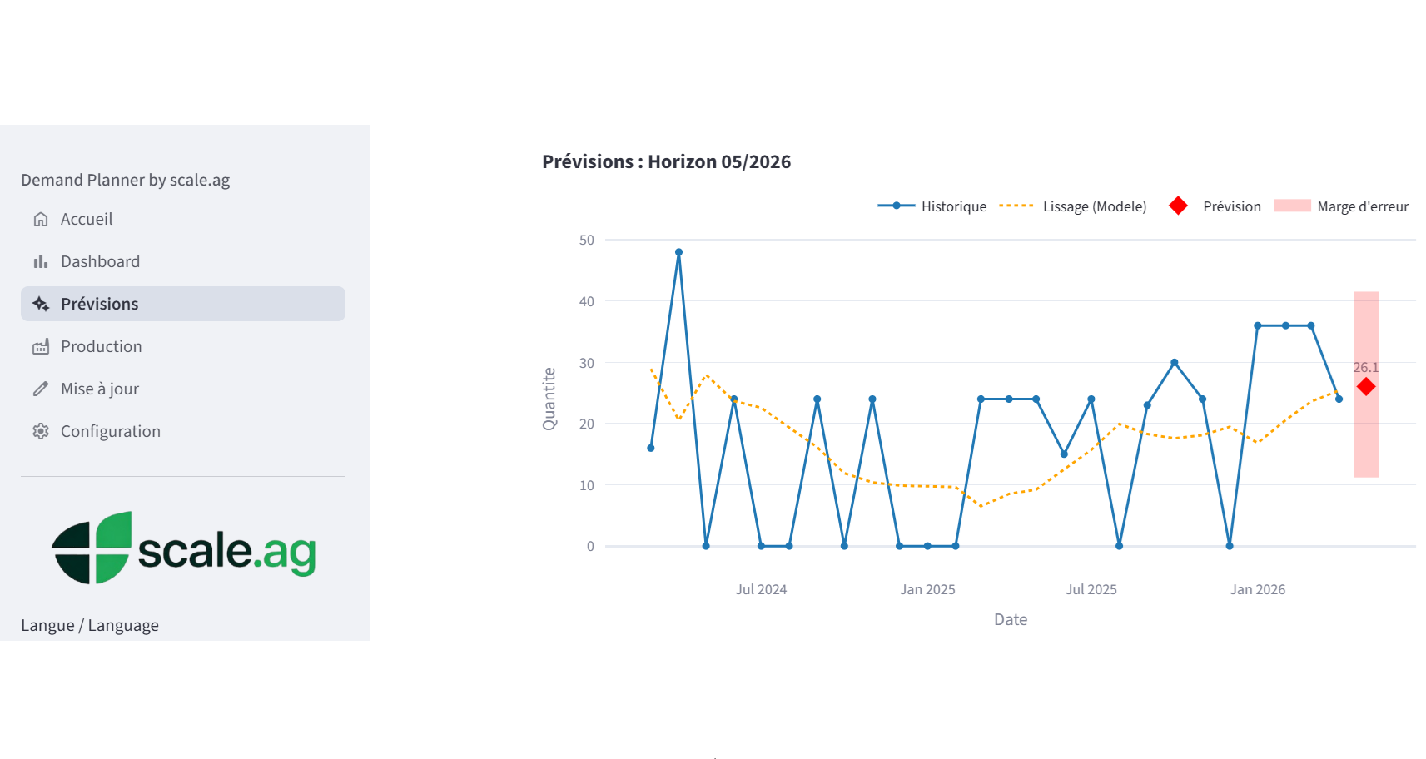Click the "Date" x-axis title
This screenshot has width=1426, height=759.
pos(1011,619)
